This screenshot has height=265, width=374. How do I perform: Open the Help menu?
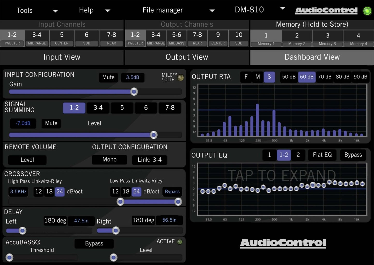86,10
